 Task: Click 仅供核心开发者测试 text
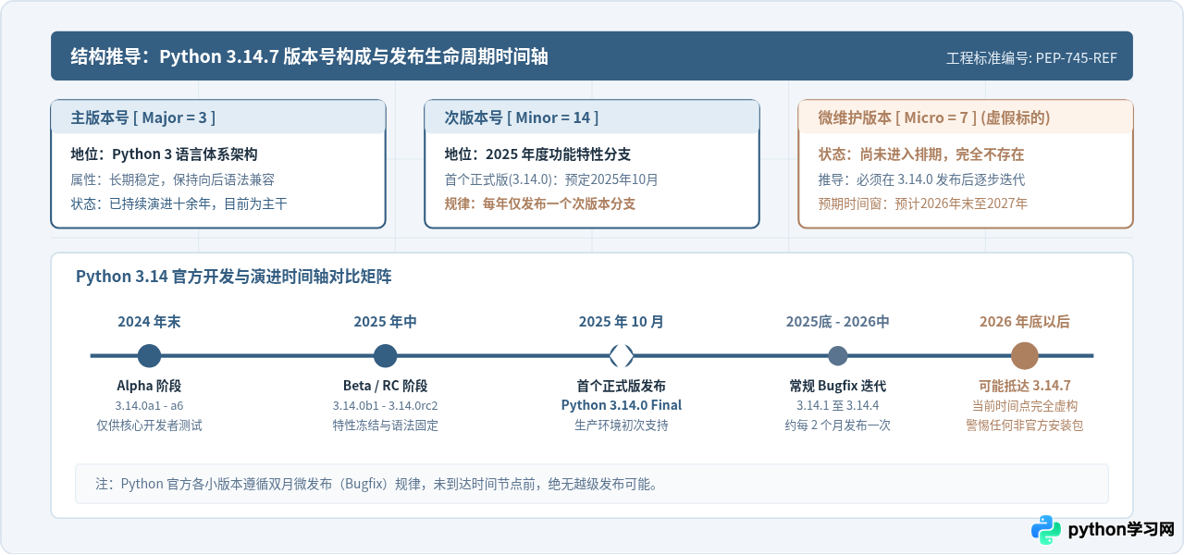149,425
